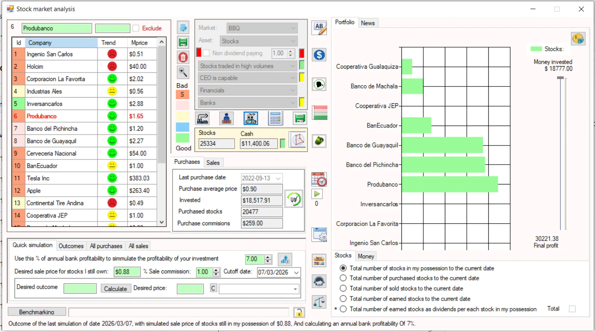Screen dimensions: 595x332
Task: Click the orange S Bad color swatch
Action: click(182, 94)
